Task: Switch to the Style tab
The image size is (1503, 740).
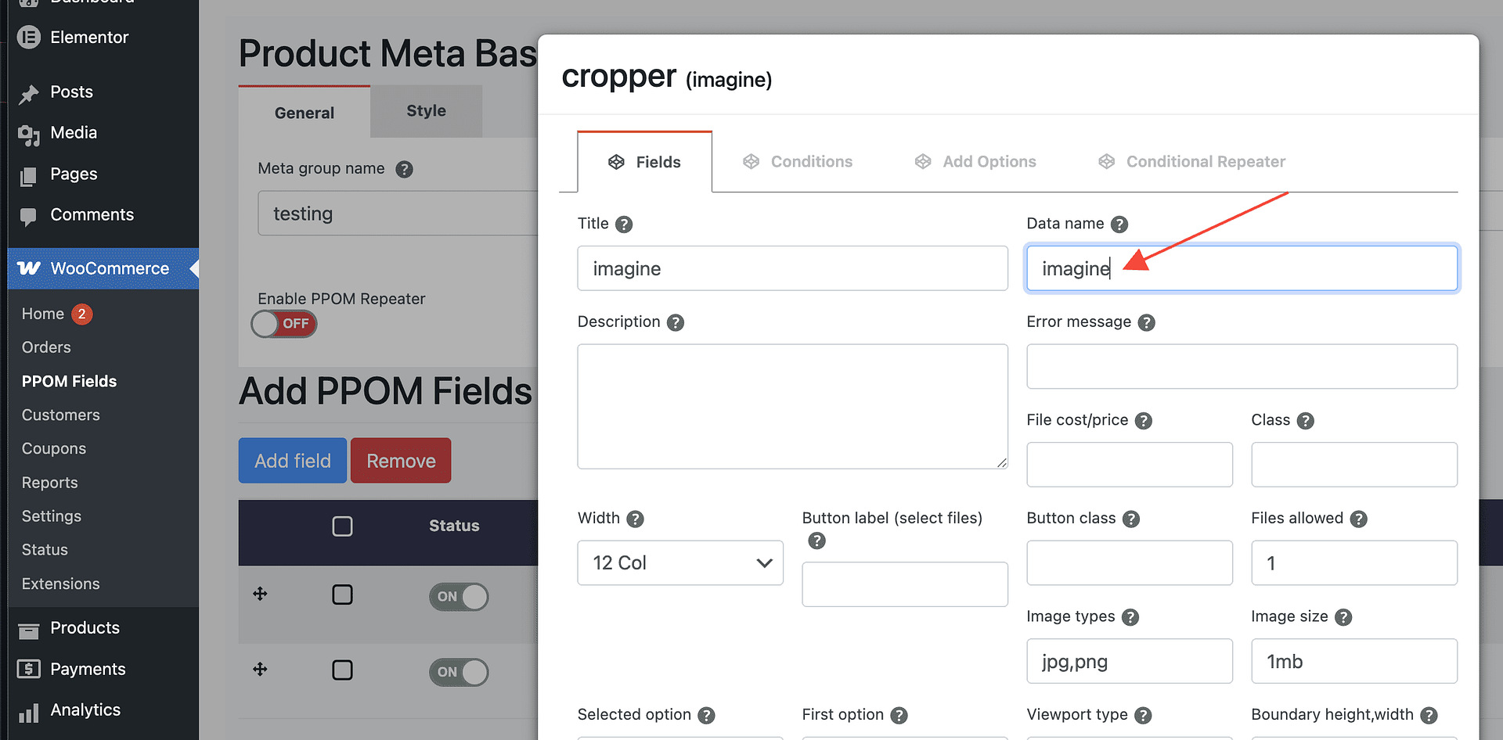Action: click(x=426, y=111)
